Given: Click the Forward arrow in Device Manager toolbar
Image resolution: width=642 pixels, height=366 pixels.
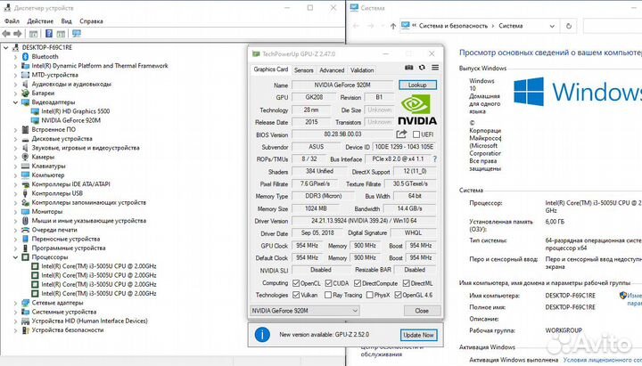Looking at the screenshot, I should pyautogui.click(x=18, y=34).
